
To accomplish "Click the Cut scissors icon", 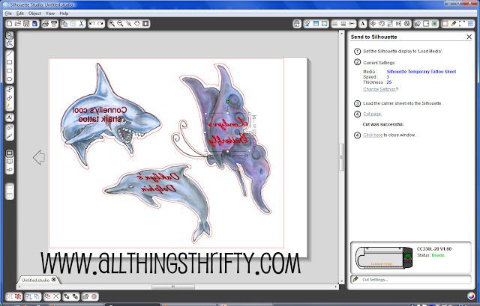I will pyautogui.click(x=82, y=23).
